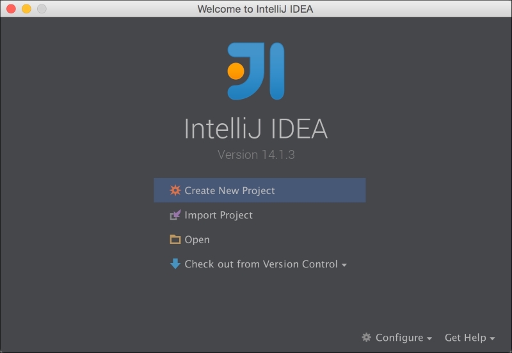This screenshot has height=353, width=512.
Task: Click the Configure gear icon
Action: 367,337
